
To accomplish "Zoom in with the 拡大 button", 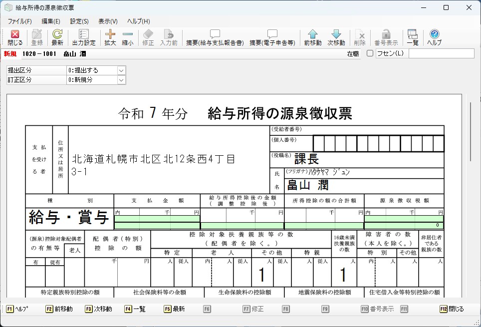I will (x=110, y=37).
